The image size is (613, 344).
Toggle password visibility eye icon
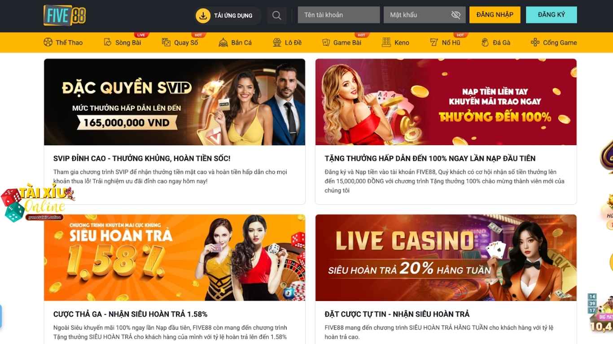pyautogui.click(x=456, y=15)
